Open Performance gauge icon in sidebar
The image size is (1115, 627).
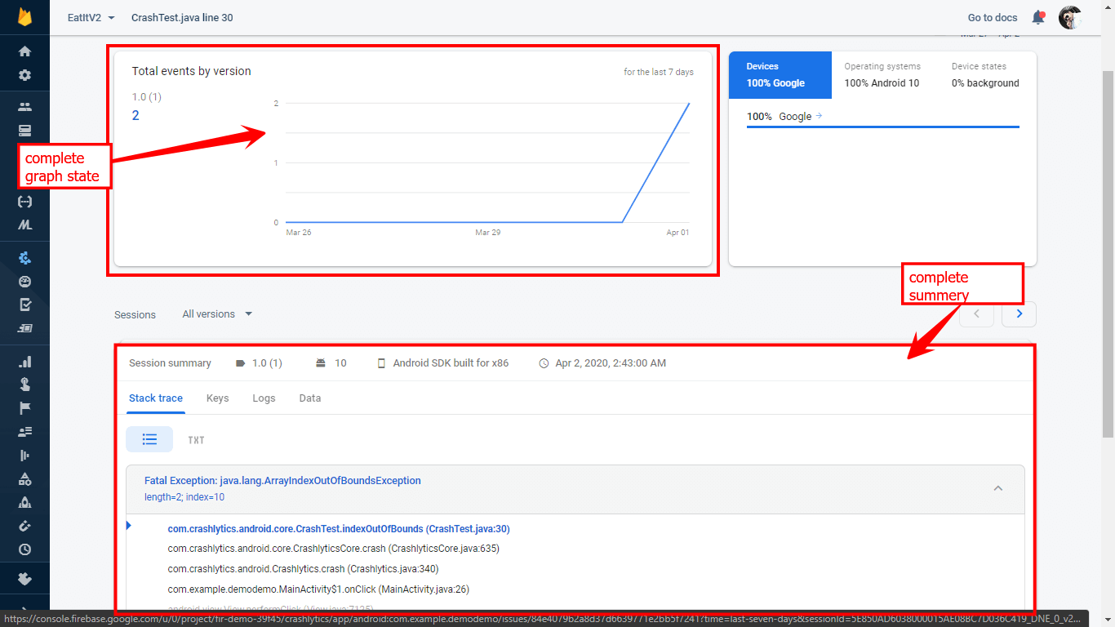(24, 282)
